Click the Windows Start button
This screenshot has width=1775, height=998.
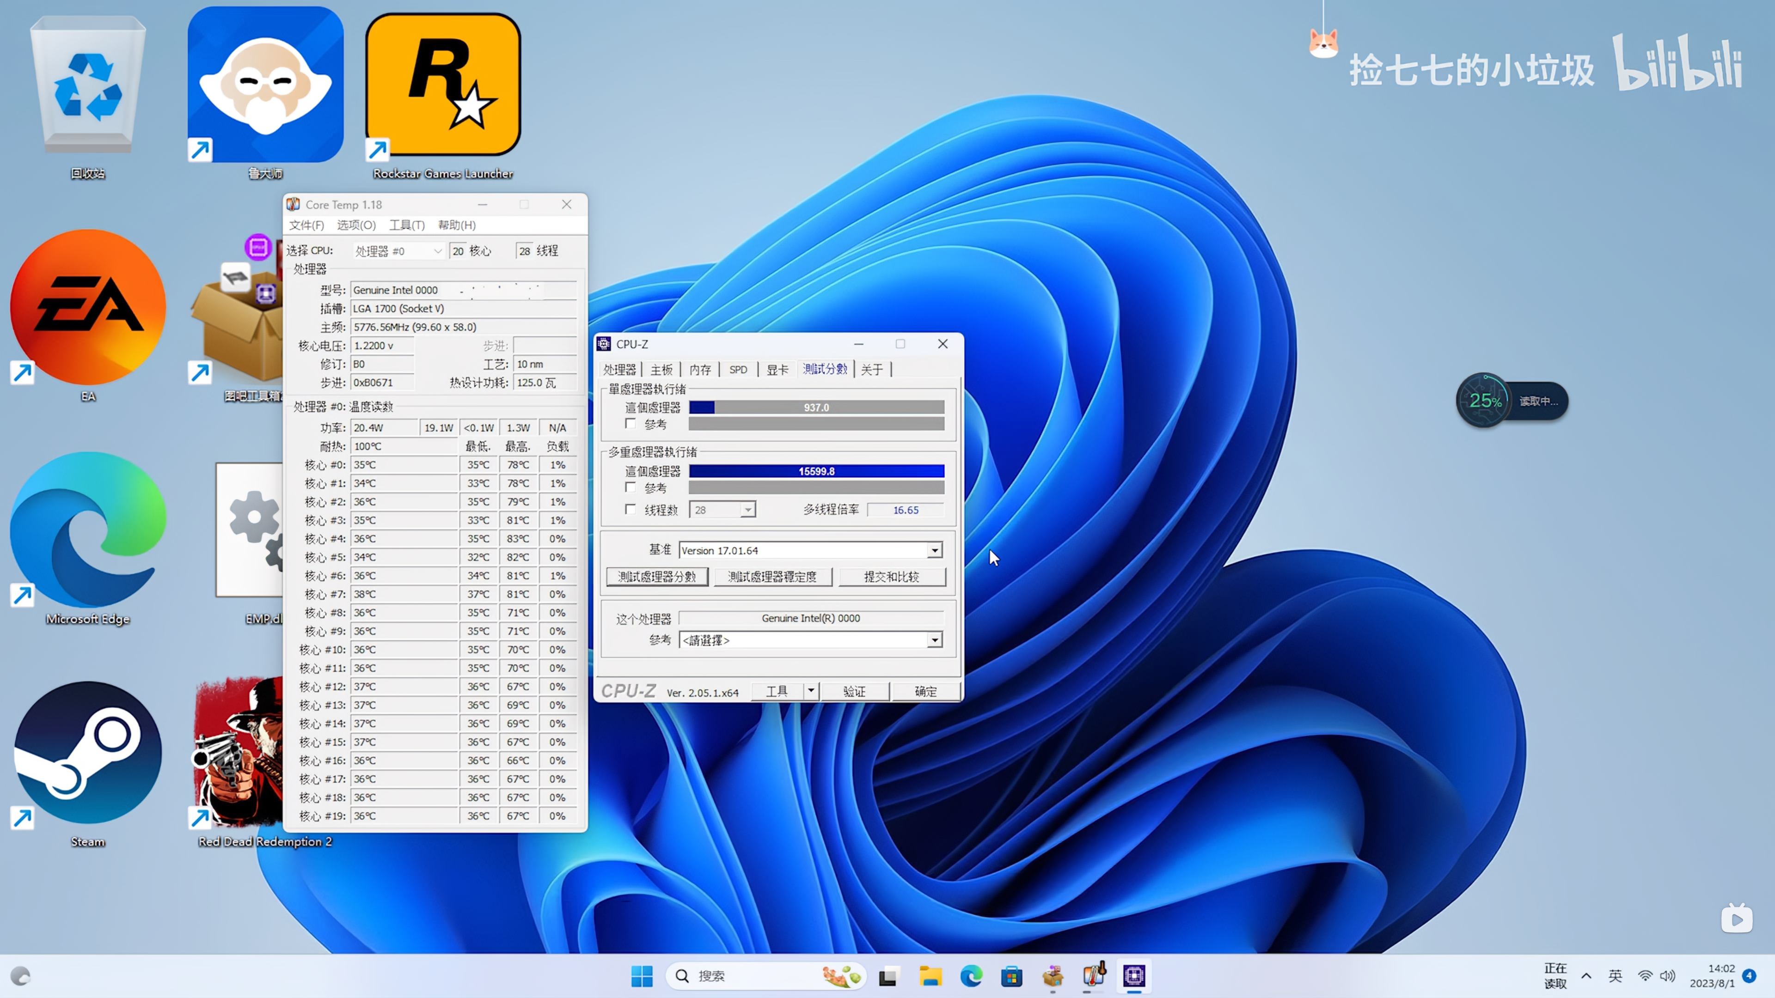(642, 976)
